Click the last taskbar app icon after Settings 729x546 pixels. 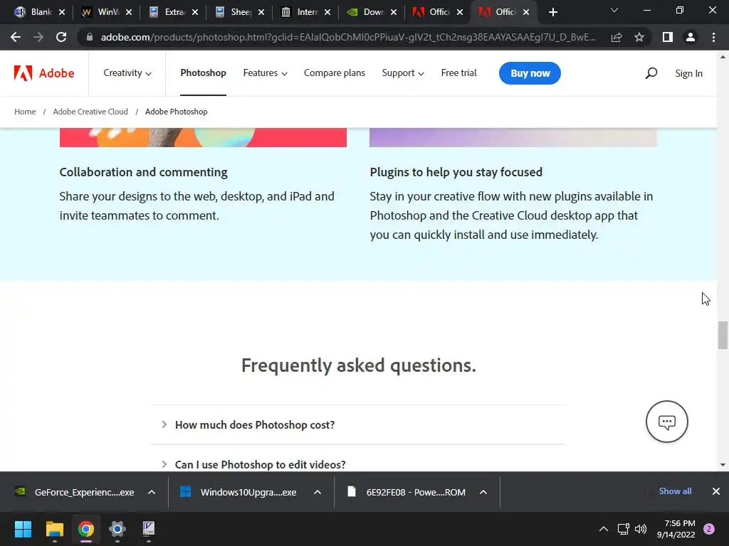pos(149,529)
